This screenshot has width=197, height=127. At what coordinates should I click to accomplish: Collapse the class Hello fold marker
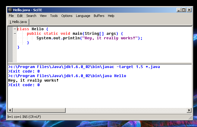(14, 29)
